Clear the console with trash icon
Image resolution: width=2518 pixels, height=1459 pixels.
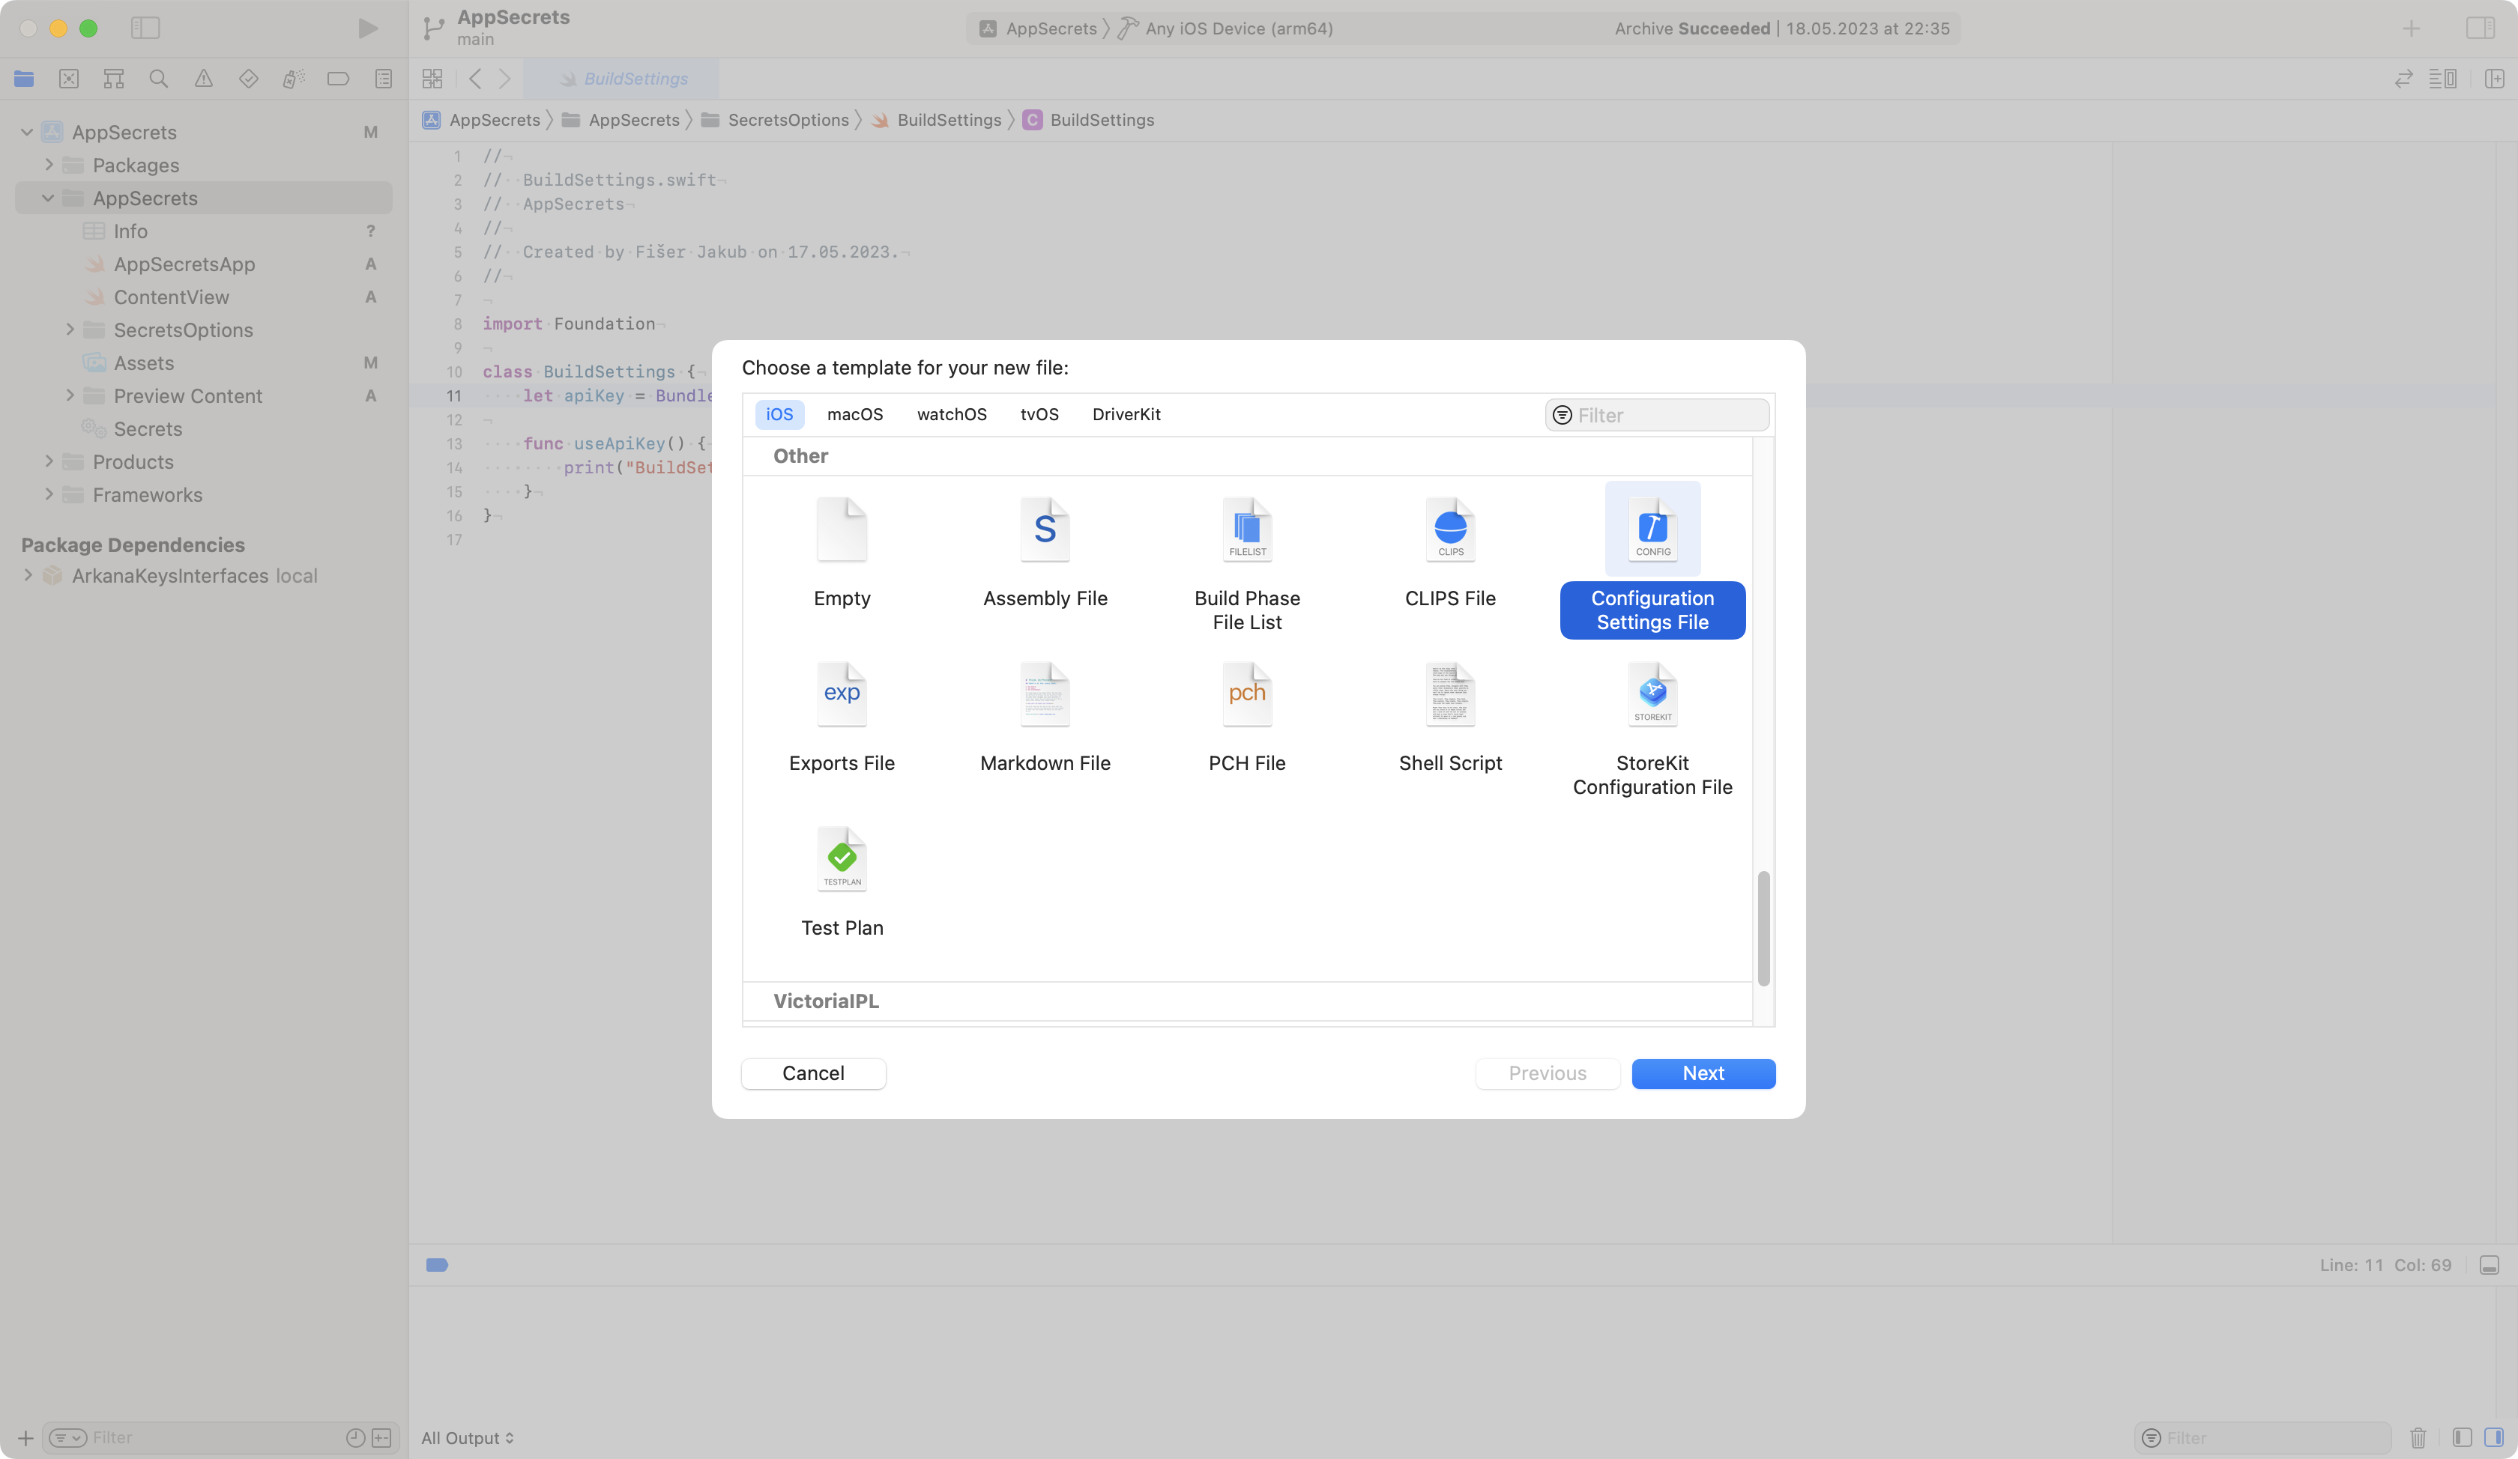(2418, 1438)
